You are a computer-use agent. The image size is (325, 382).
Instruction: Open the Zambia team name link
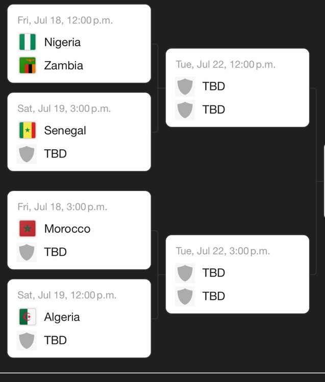[x=63, y=66]
